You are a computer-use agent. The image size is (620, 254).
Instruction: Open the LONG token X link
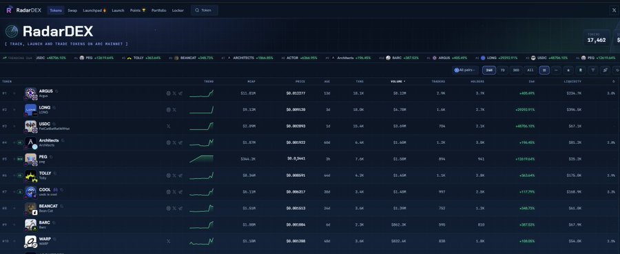(x=174, y=109)
